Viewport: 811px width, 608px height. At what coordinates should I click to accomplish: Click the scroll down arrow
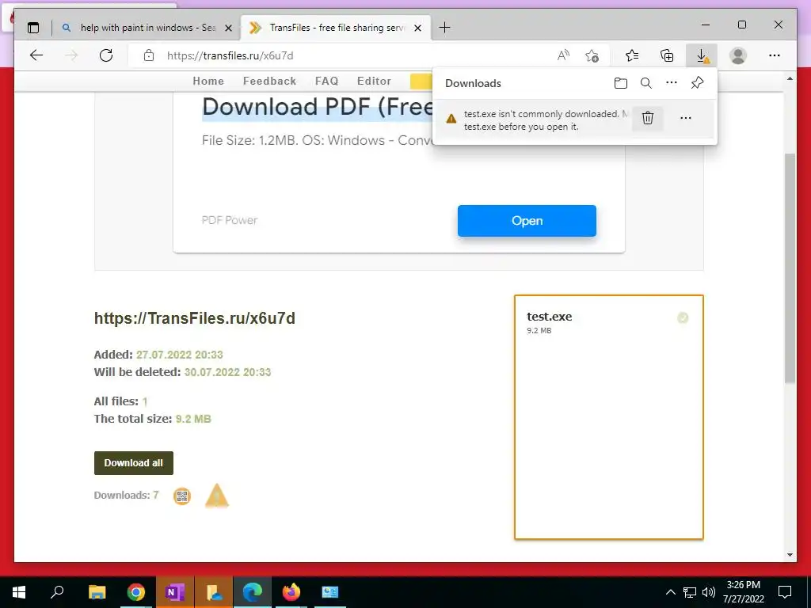(x=790, y=555)
